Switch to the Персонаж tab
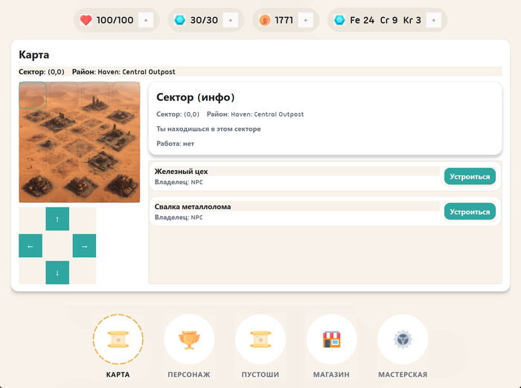521x388 pixels. 189,340
